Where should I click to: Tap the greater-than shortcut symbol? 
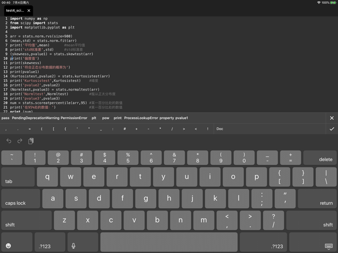tap(184, 129)
